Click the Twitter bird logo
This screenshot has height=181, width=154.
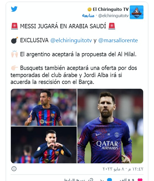14,9
